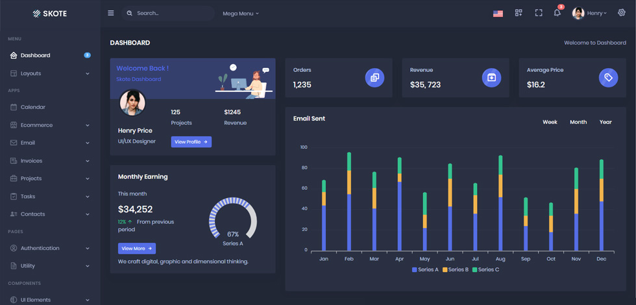Open the settings gear in the header
Viewport: 636px width, 305px height.
pos(622,12)
